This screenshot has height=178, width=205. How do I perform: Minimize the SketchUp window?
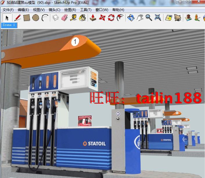pyautogui.click(x=180, y=2)
